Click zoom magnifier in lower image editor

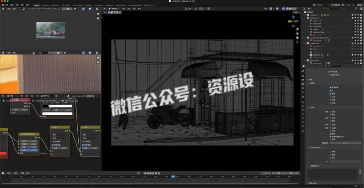click(98, 58)
